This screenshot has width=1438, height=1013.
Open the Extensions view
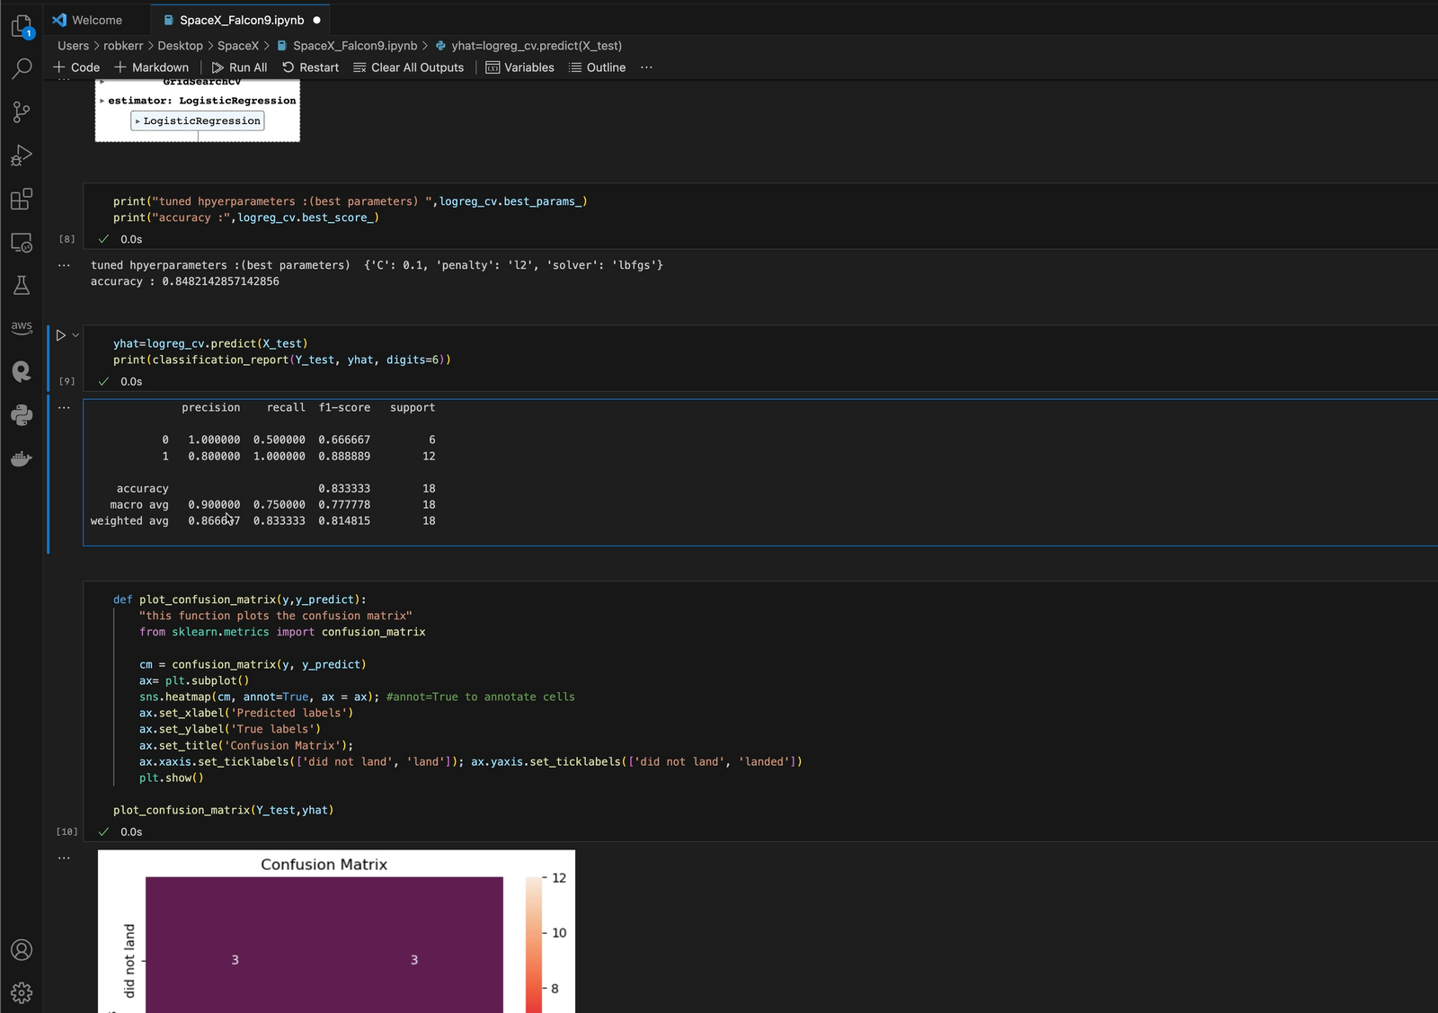[22, 199]
